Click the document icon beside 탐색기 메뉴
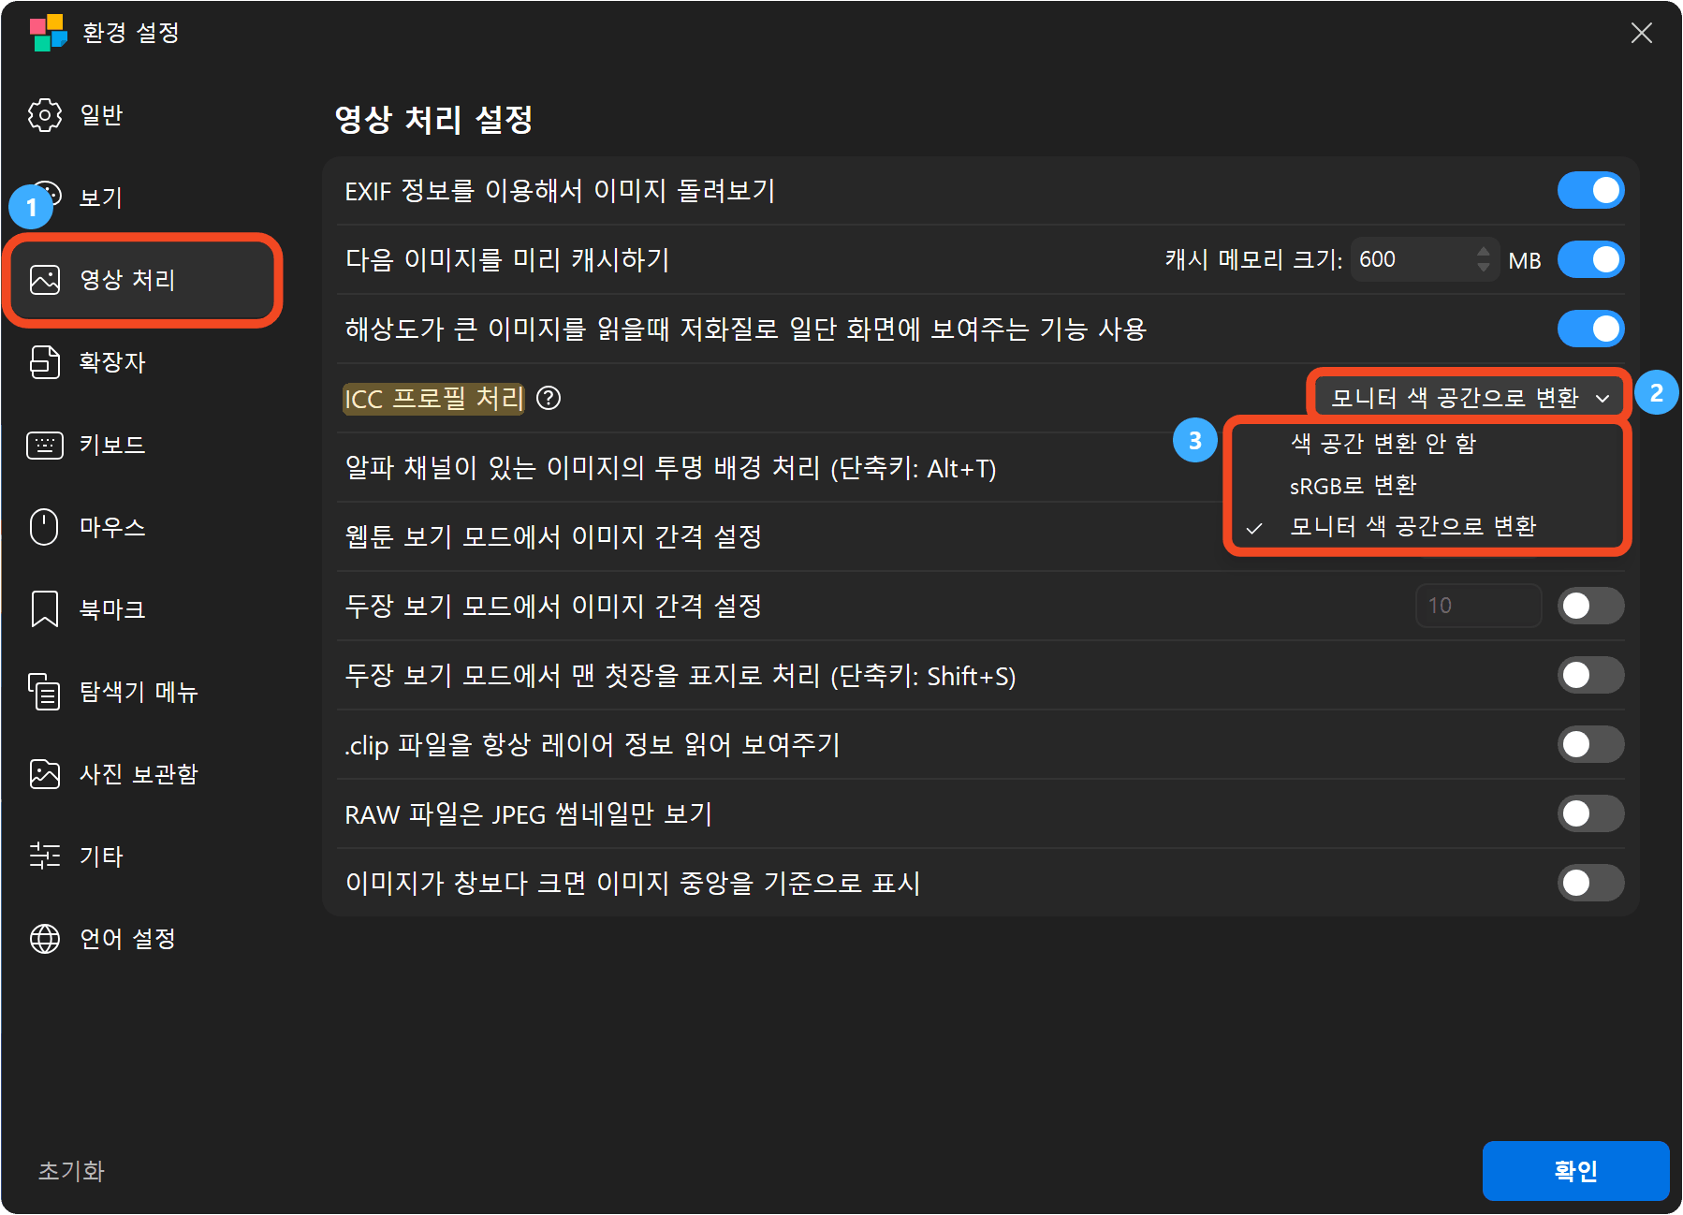Image resolution: width=1683 pixels, height=1215 pixels. point(45,692)
